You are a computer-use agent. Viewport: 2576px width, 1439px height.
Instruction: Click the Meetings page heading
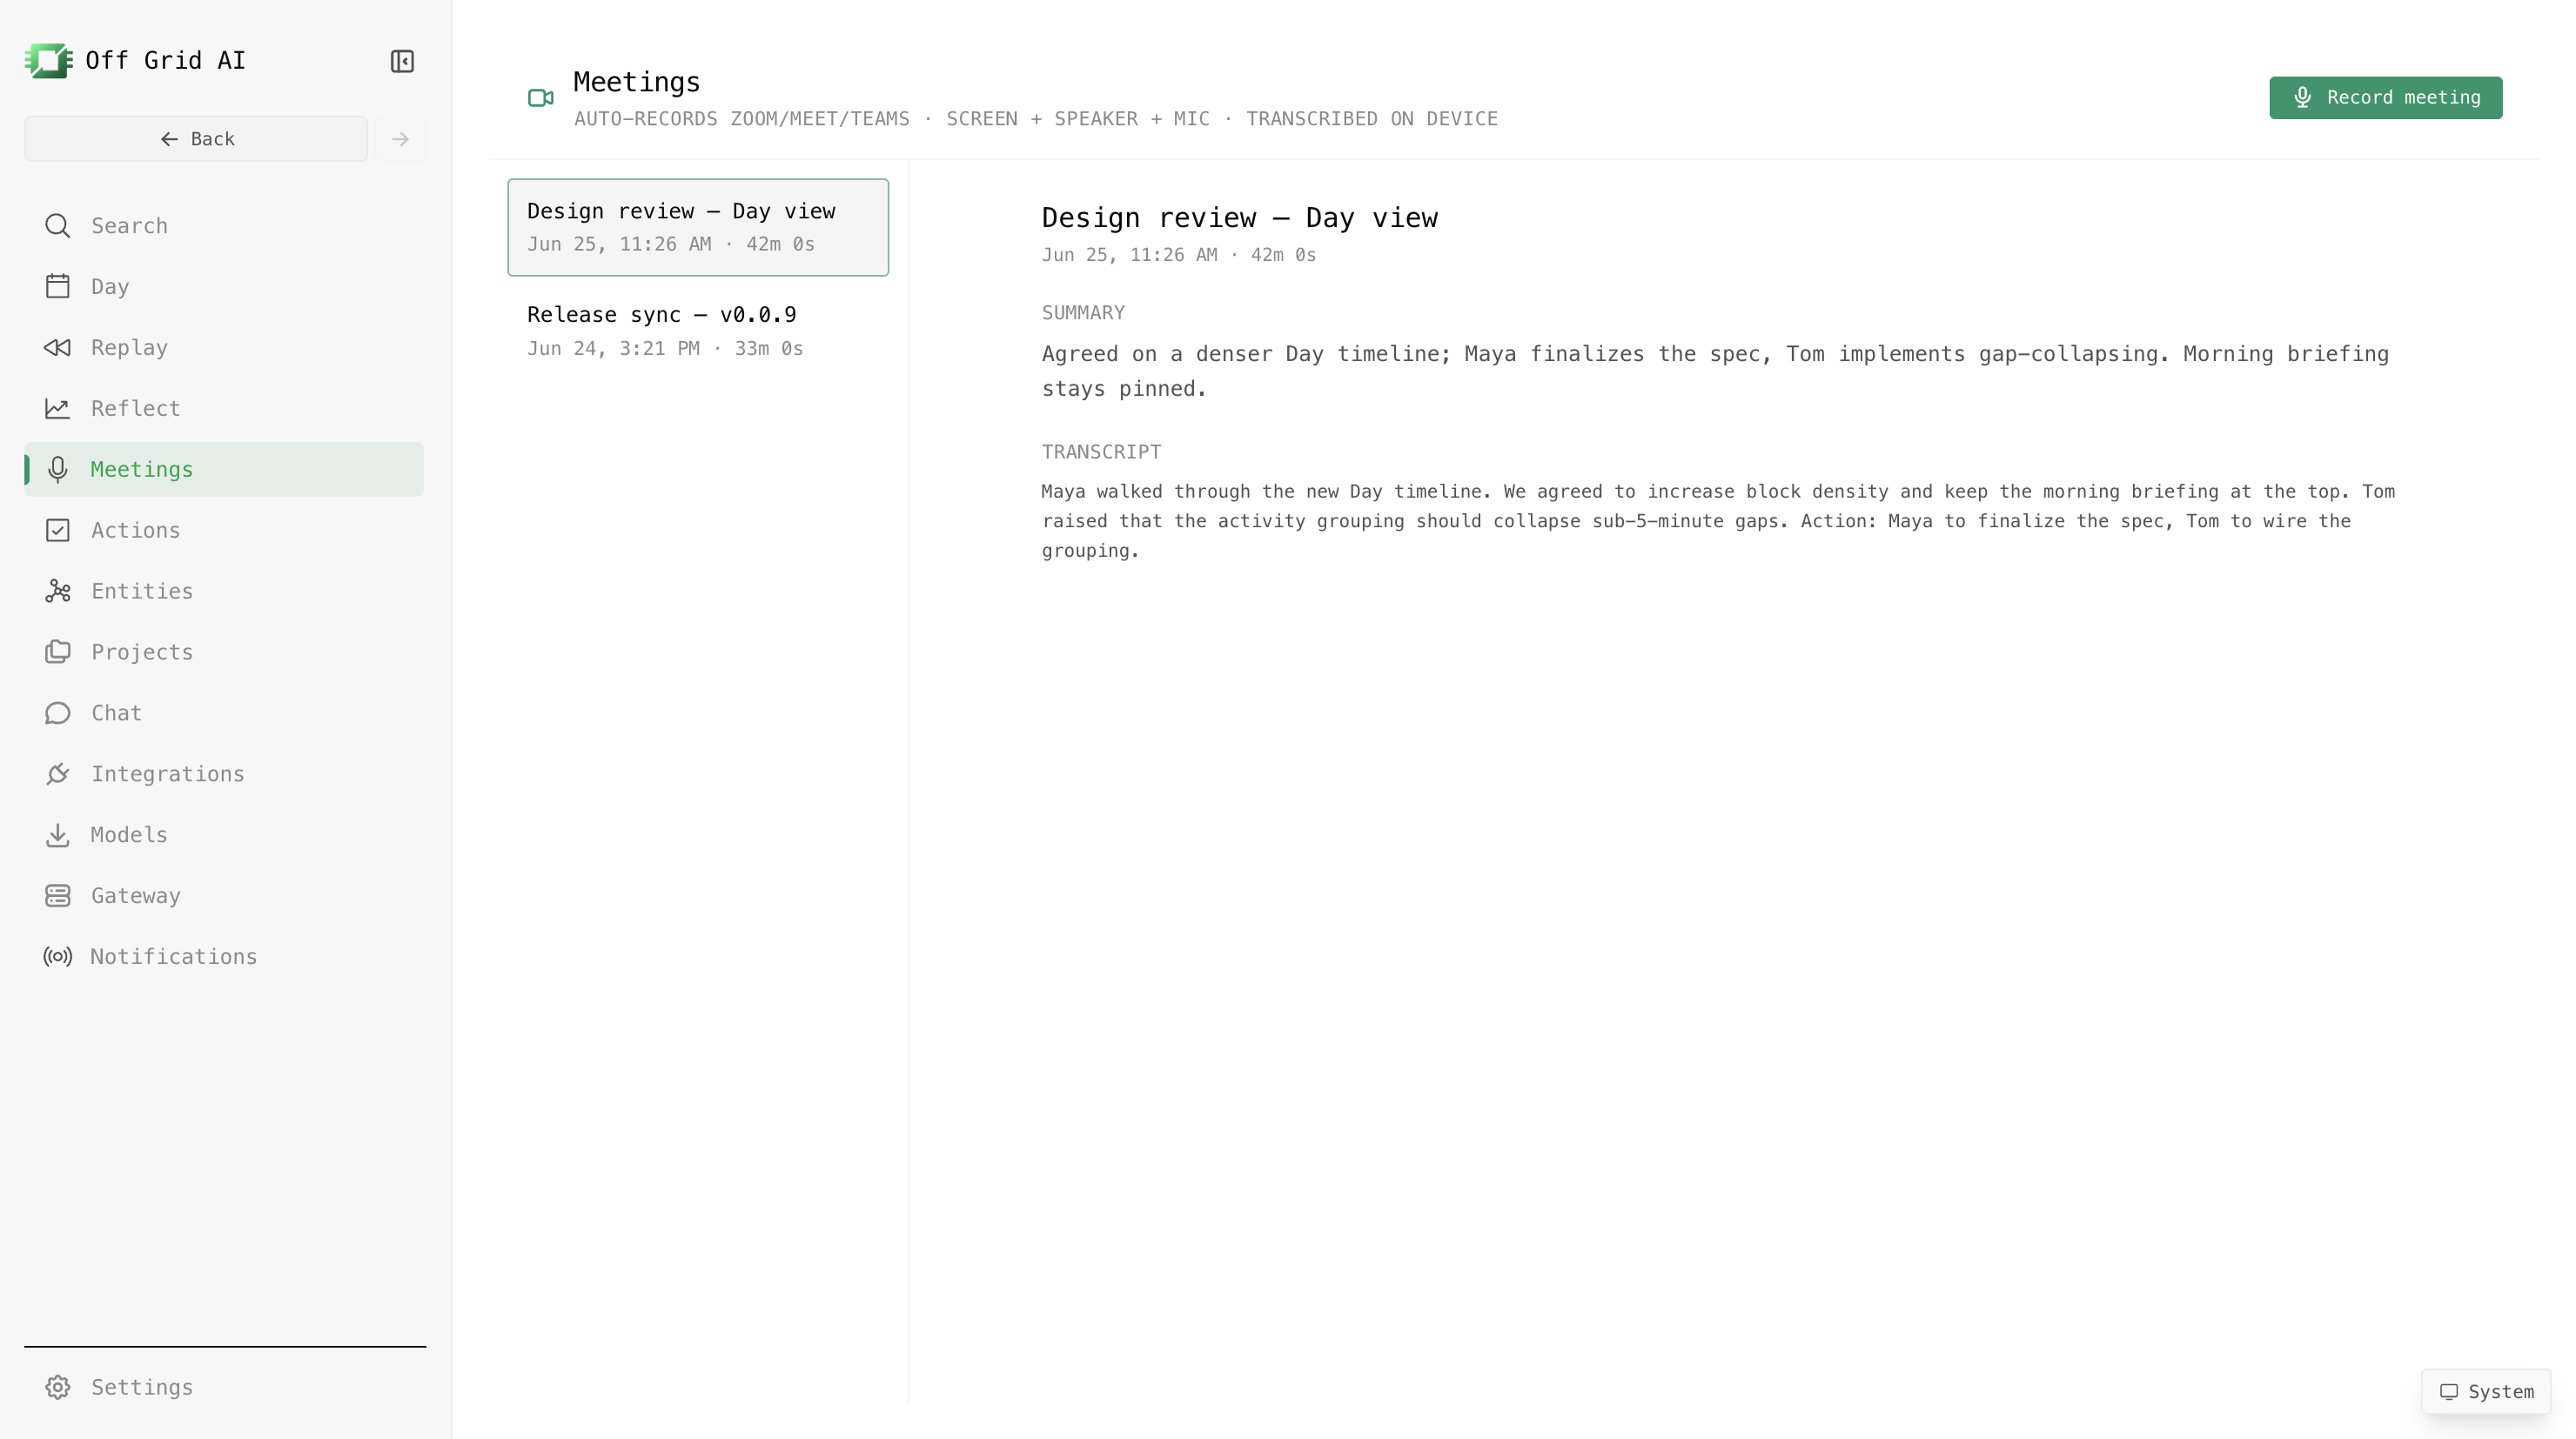coord(636,82)
